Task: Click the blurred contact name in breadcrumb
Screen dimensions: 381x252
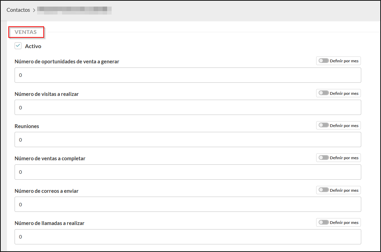Action: [x=74, y=10]
